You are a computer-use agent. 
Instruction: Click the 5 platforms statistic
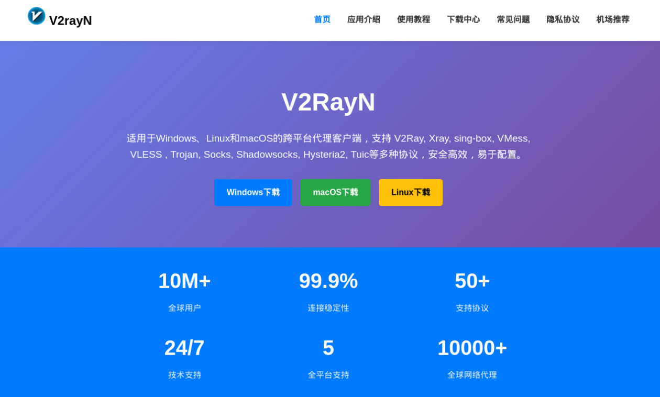coord(328,348)
